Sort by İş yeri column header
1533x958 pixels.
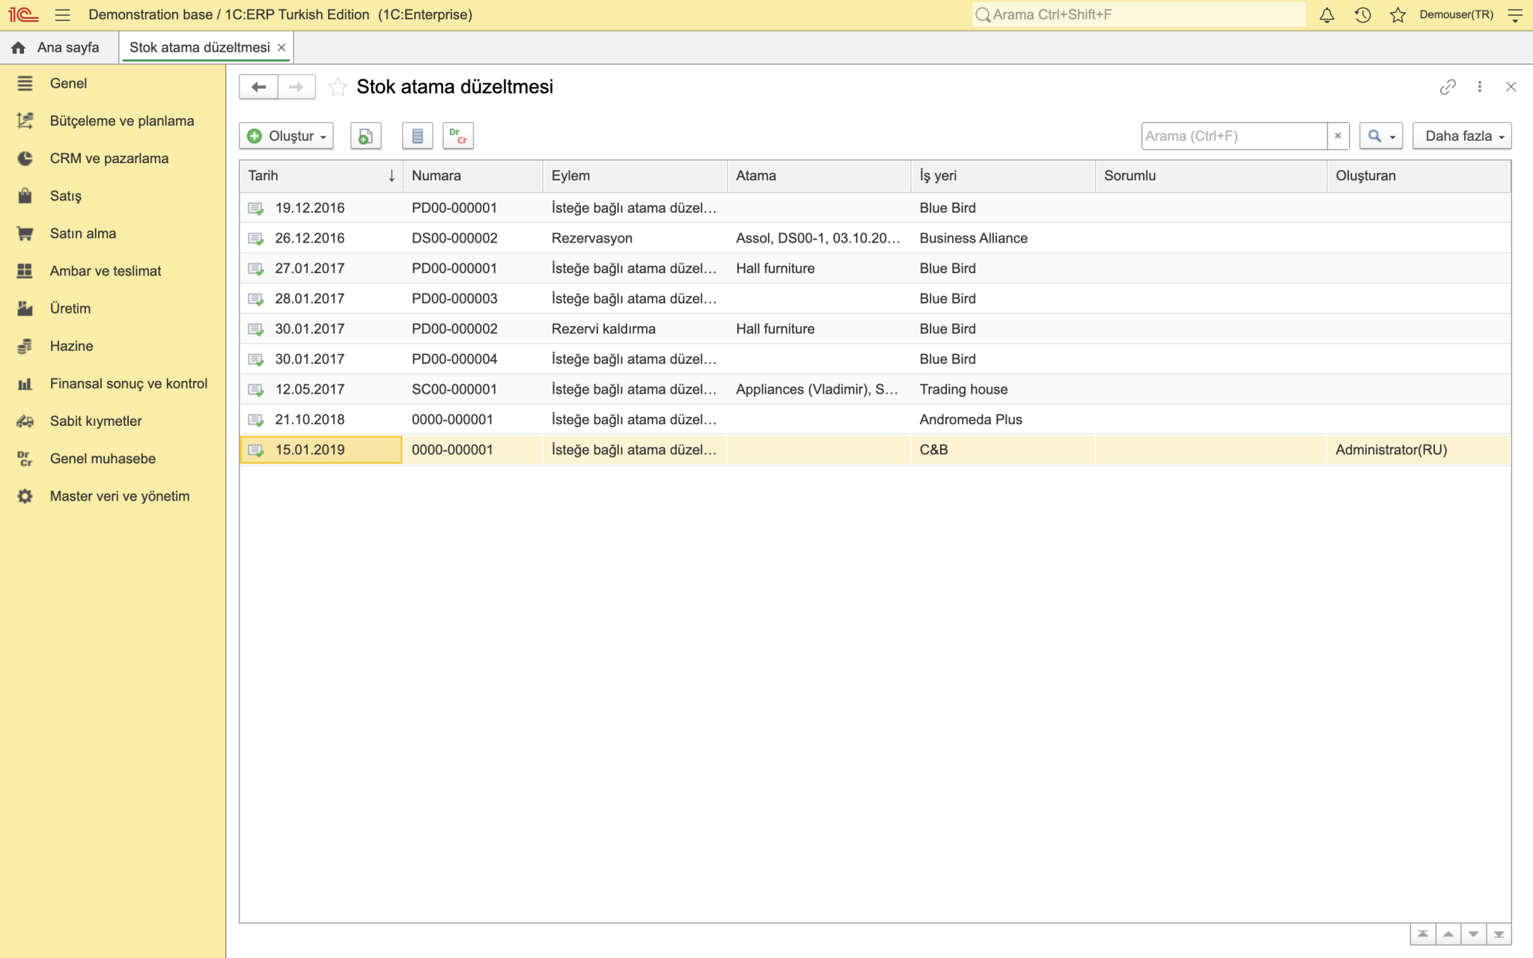[x=1003, y=176]
